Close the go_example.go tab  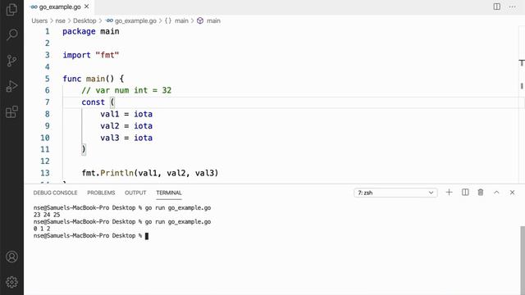(87, 7)
